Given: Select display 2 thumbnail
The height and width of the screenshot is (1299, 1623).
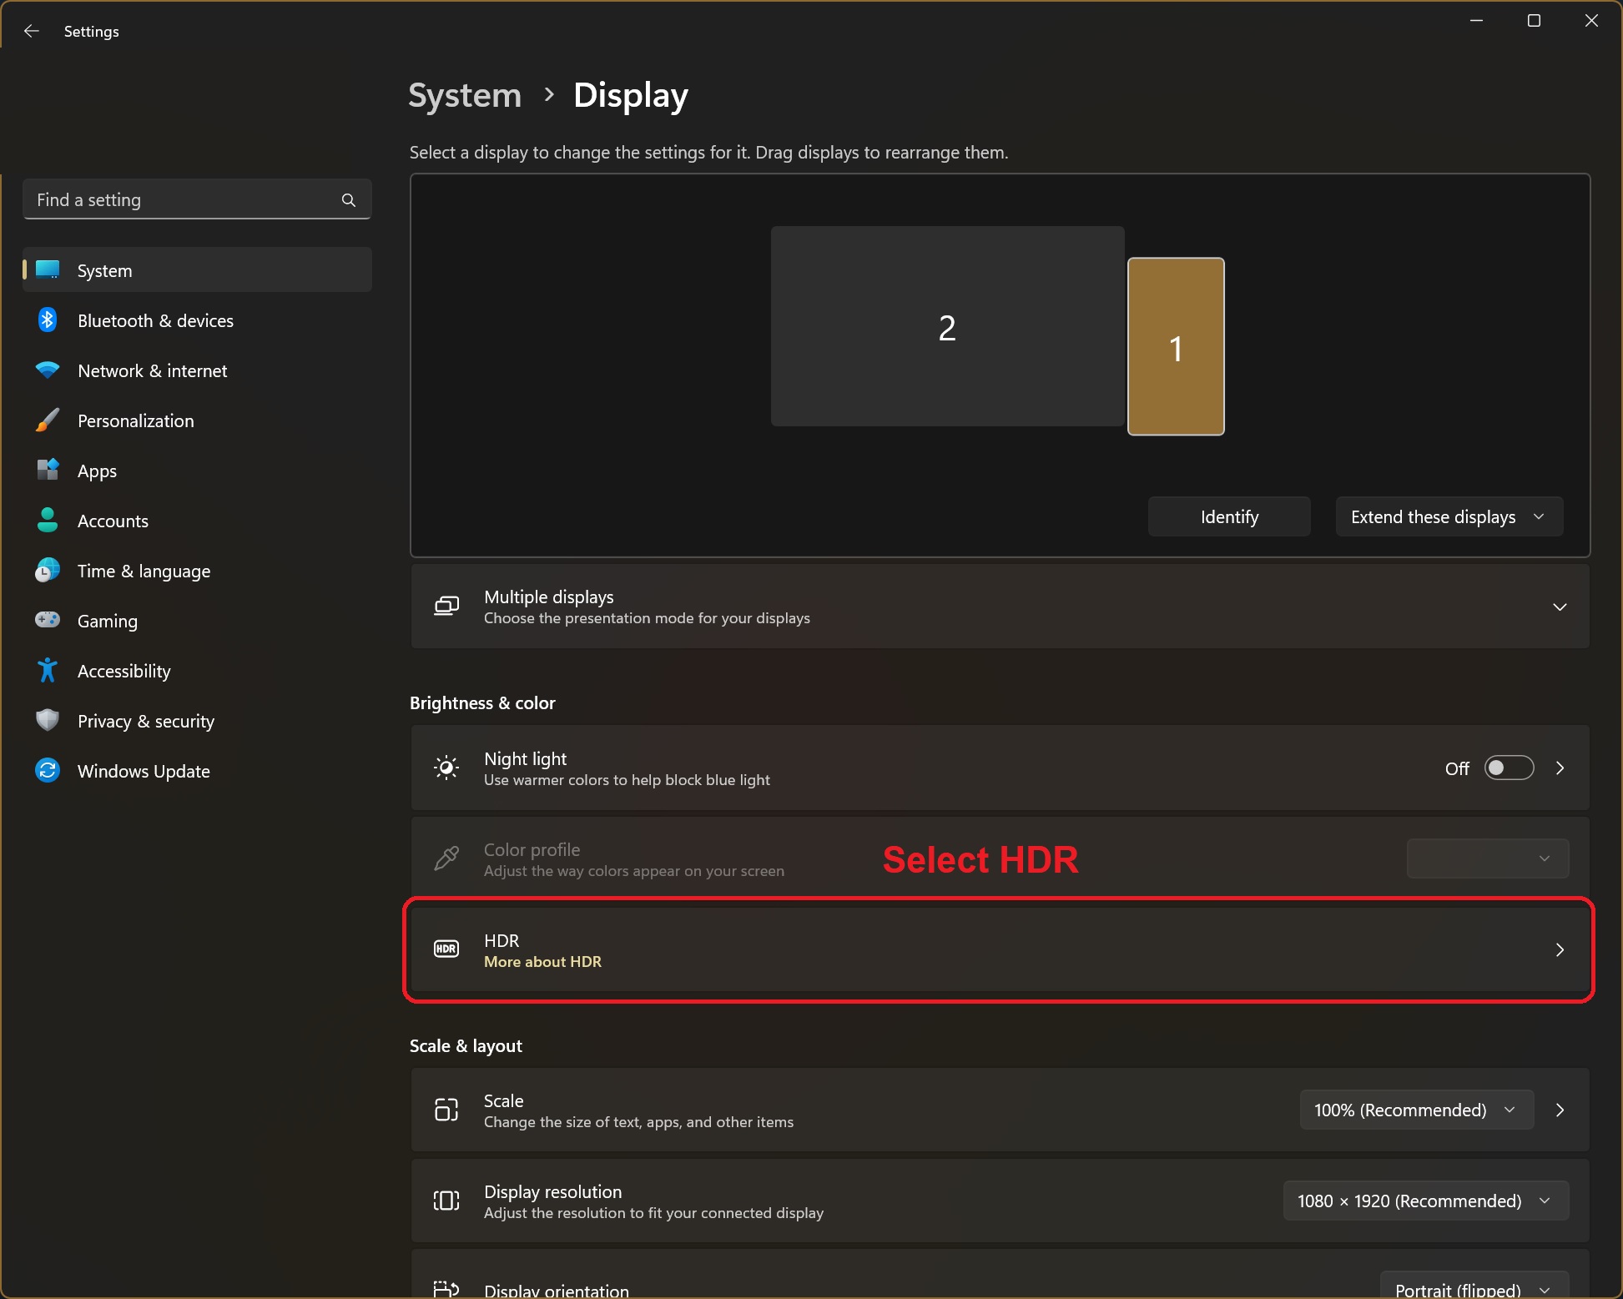Looking at the screenshot, I should coord(946,327).
